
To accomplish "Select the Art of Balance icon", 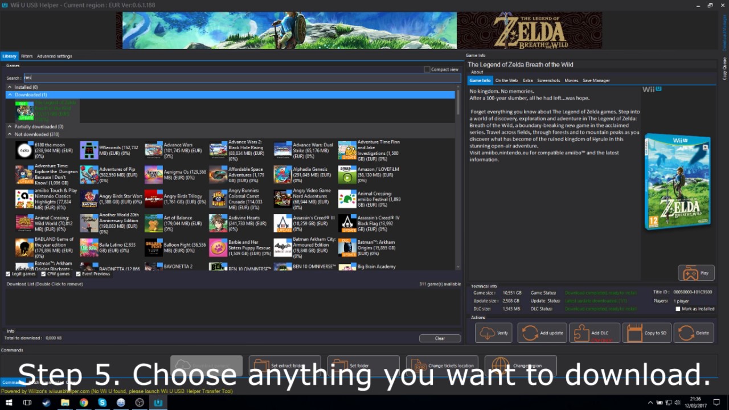I will (154, 223).
